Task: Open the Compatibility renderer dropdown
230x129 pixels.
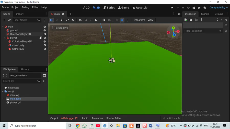Action: tap(218, 8)
